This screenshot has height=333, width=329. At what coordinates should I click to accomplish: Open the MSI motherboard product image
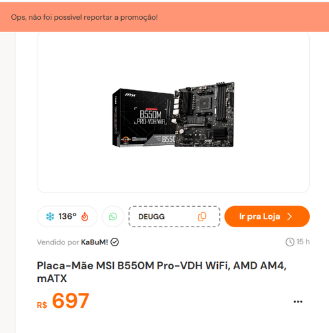click(173, 113)
